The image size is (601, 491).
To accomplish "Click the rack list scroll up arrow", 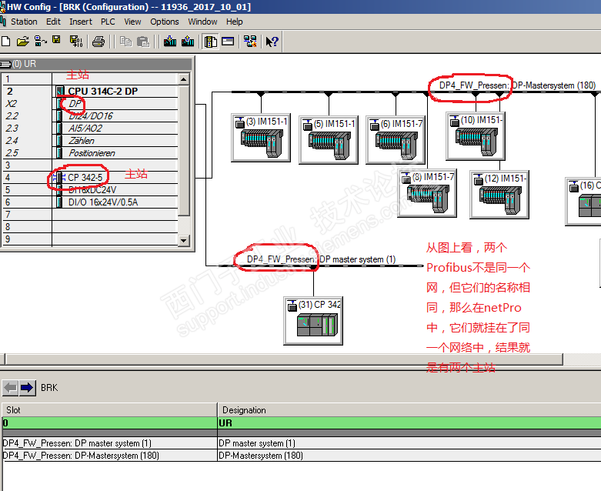I will coord(184,79).
